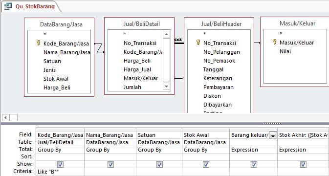Image resolution: width=329 pixels, height=176 pixels.
Task: Click the Jual/BeliDetail vertical scrollbar track
Action: point(166,61)
